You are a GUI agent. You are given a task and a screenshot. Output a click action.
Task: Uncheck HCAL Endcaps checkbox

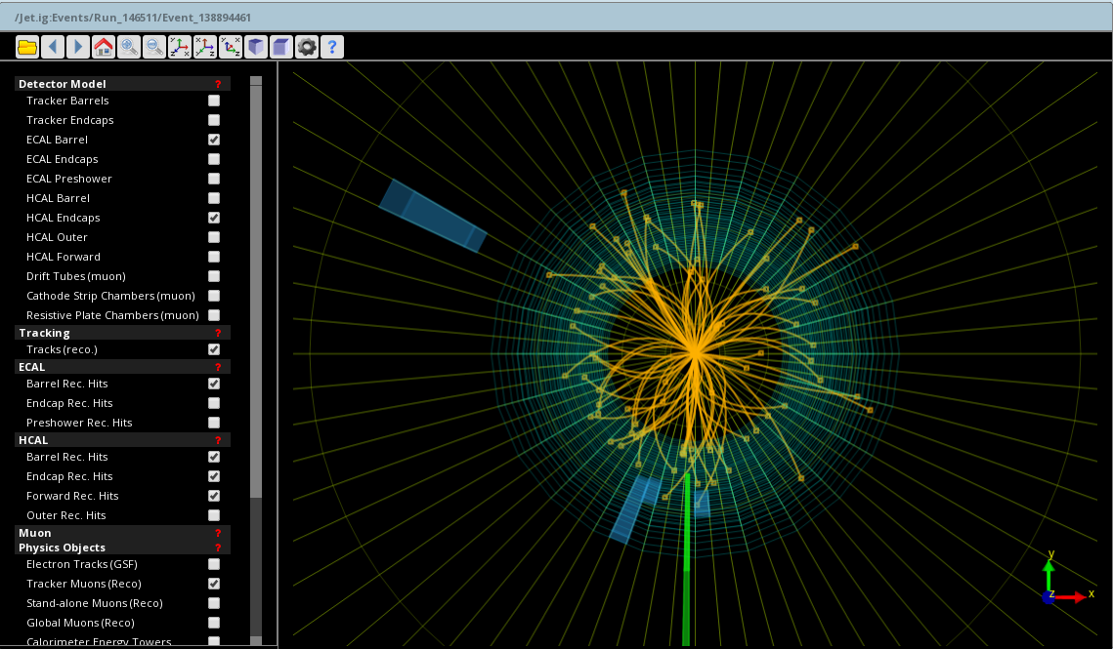[214, 218]
